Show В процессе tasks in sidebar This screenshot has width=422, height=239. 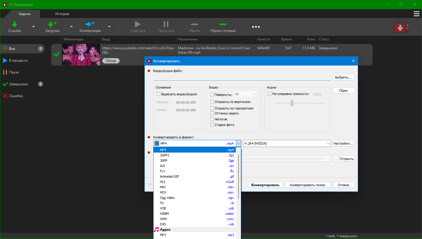pos(18,60)
